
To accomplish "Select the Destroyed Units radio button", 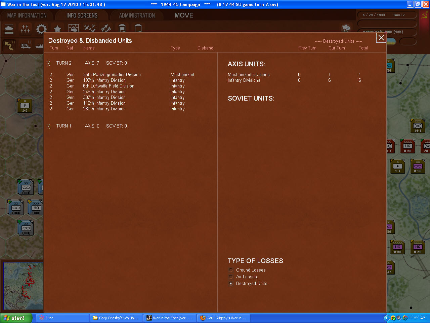I will [x=231, y=284].
